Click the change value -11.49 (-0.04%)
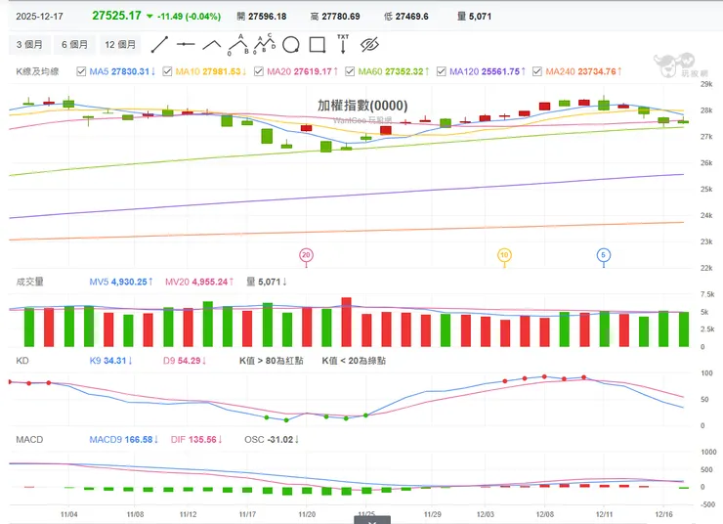The width and height of the screenshot is (723, 524). pyautogui.click(x=189, y=17)
